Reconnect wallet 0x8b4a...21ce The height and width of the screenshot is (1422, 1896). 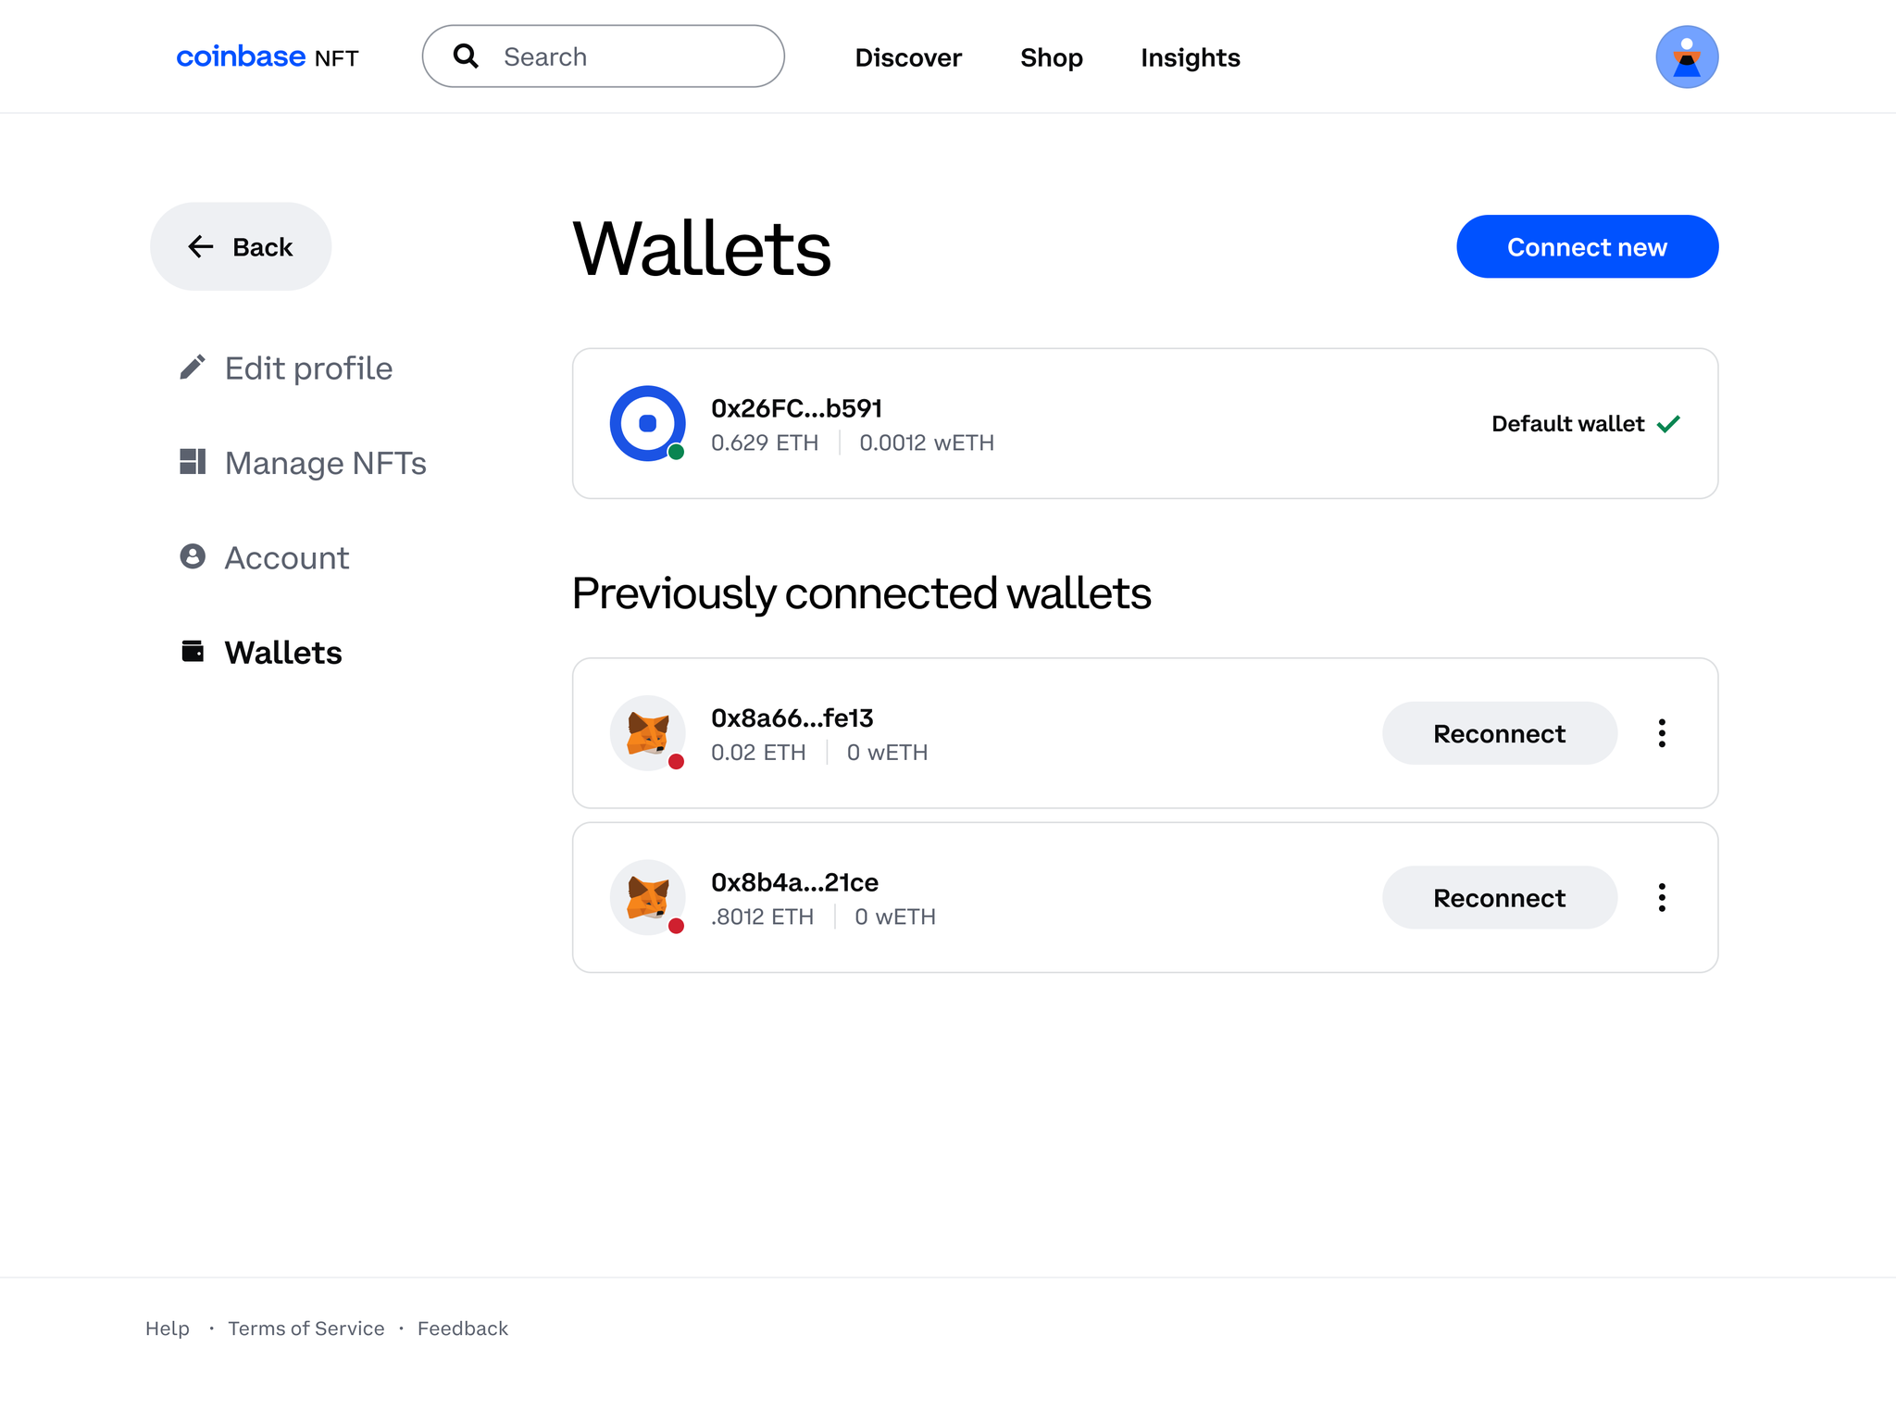coord(1499,897)
